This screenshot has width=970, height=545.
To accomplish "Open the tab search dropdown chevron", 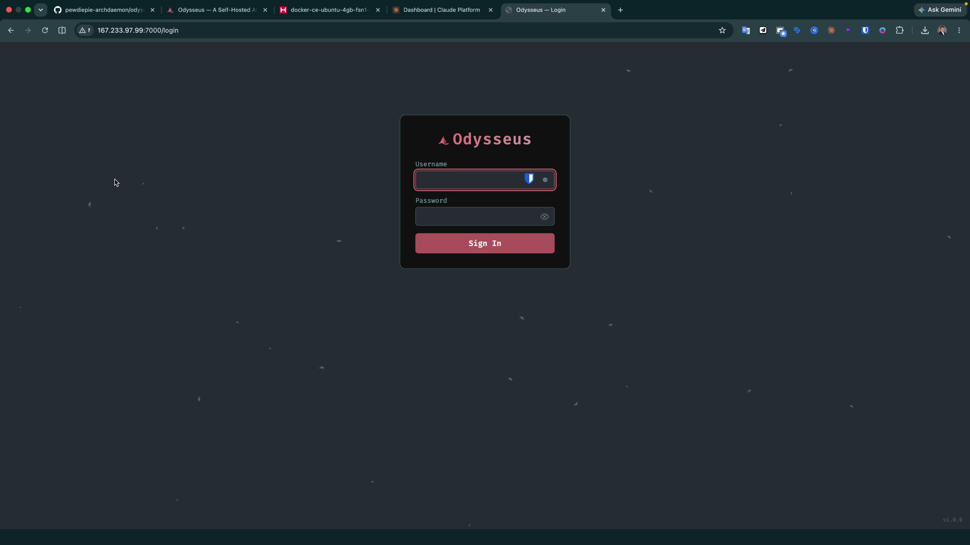I will pyautogui.click(x=41, y=10).
